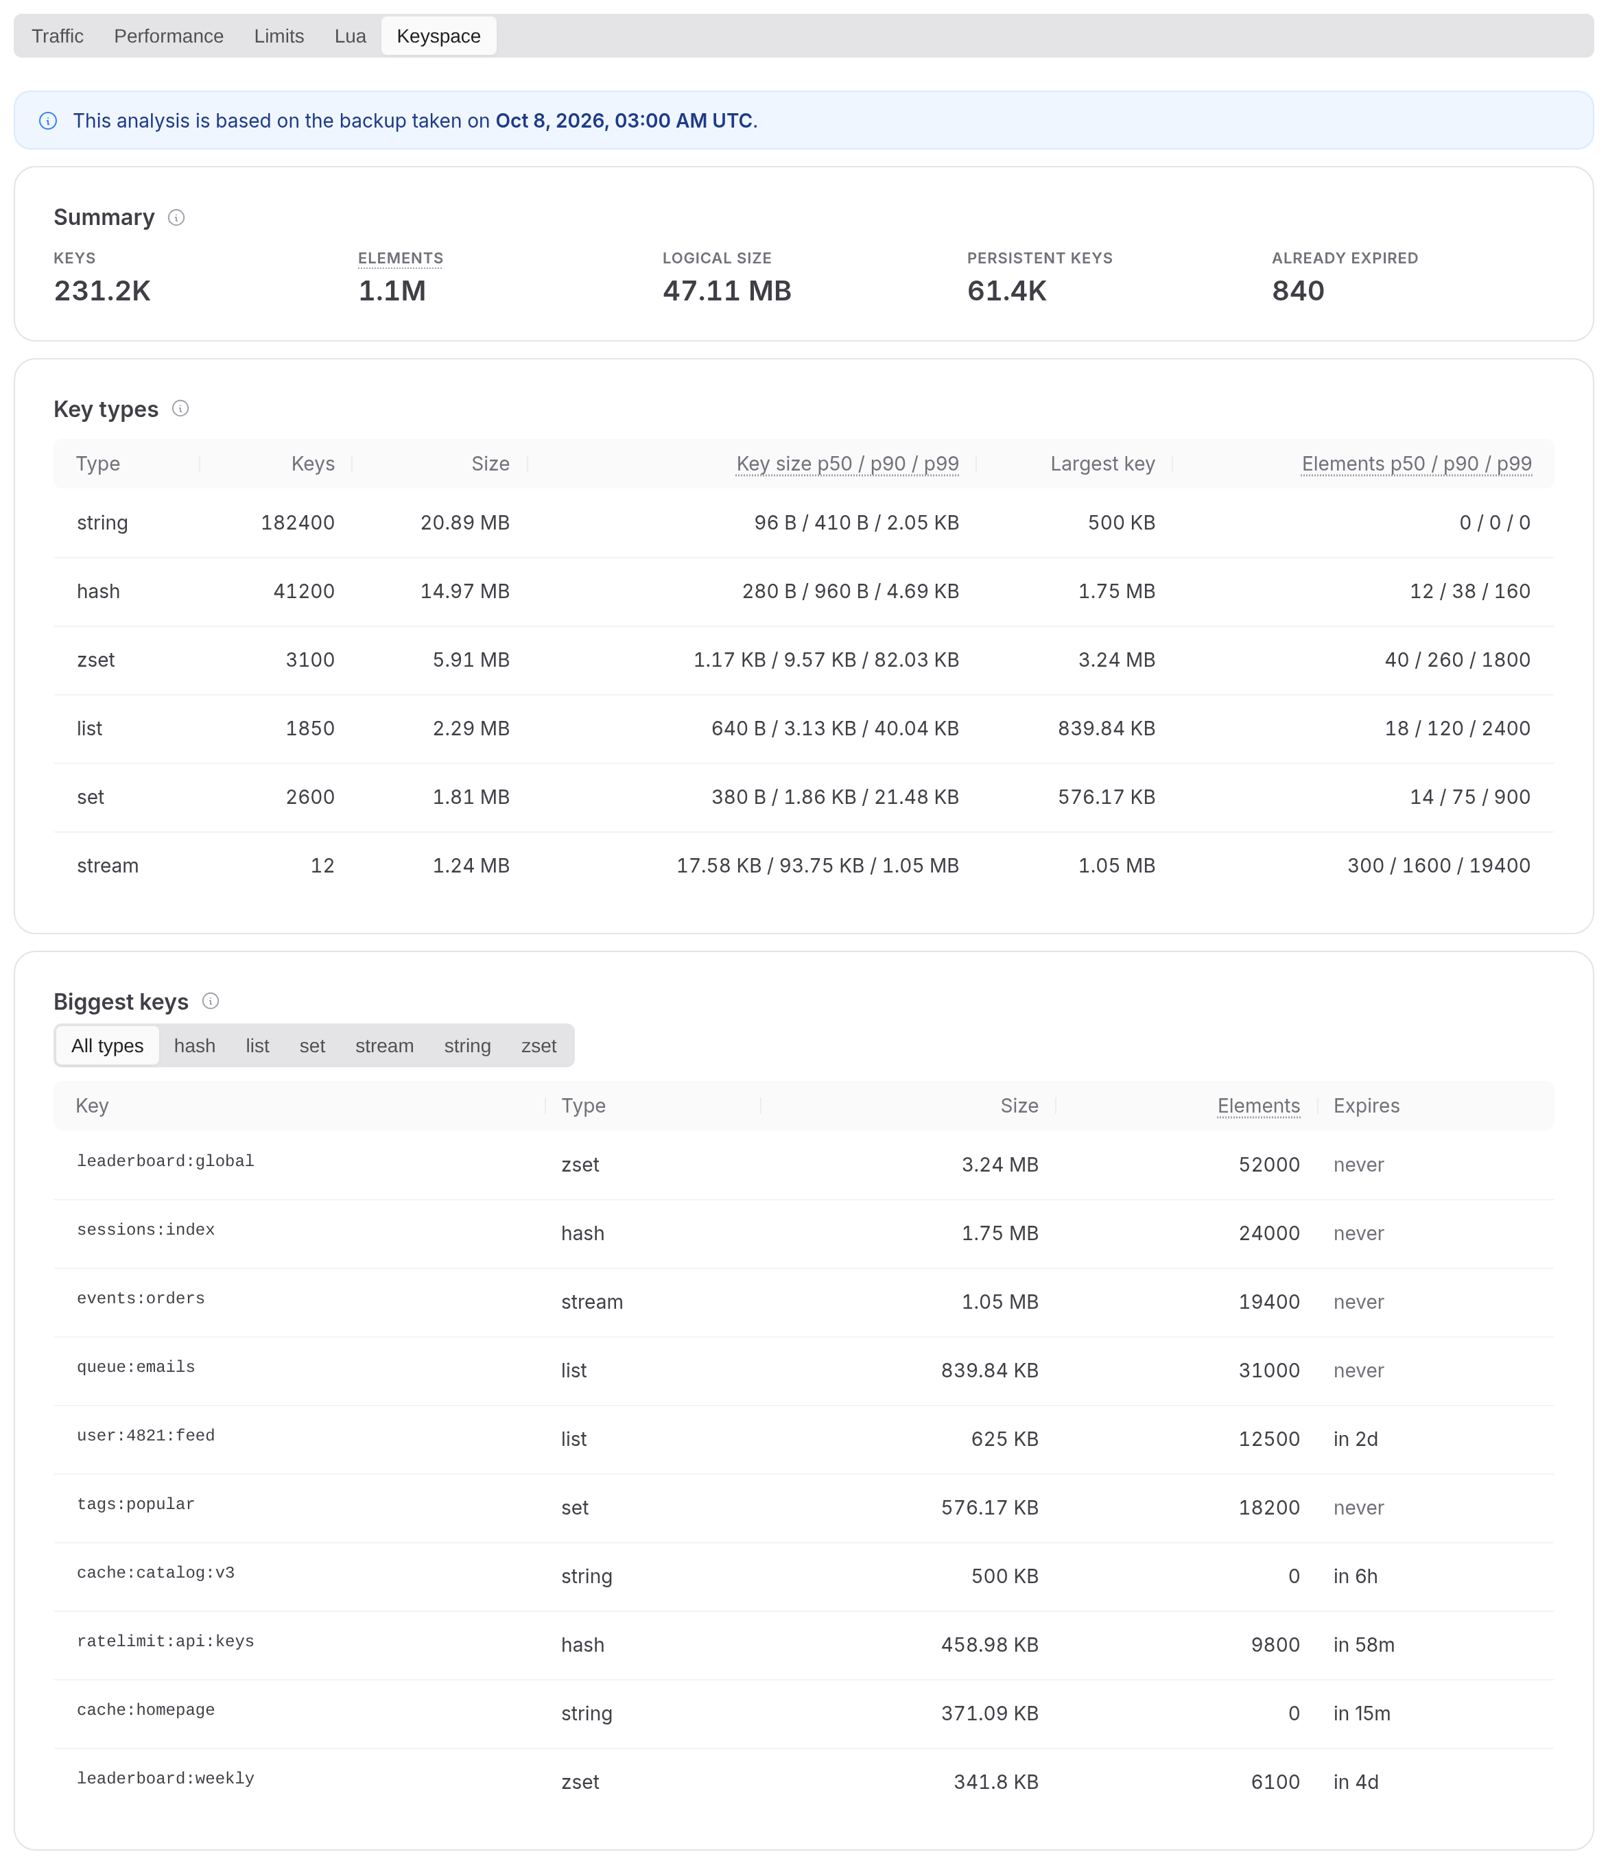Click the info icon beside Biggest keys
Image resolution: width=1608 pixels, height=1863 pixels.
coord(211,1001)
